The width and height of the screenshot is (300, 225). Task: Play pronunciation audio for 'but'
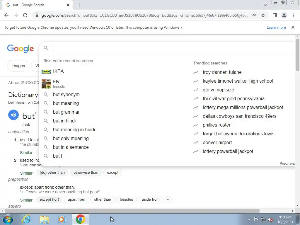(x=13, y=115)
